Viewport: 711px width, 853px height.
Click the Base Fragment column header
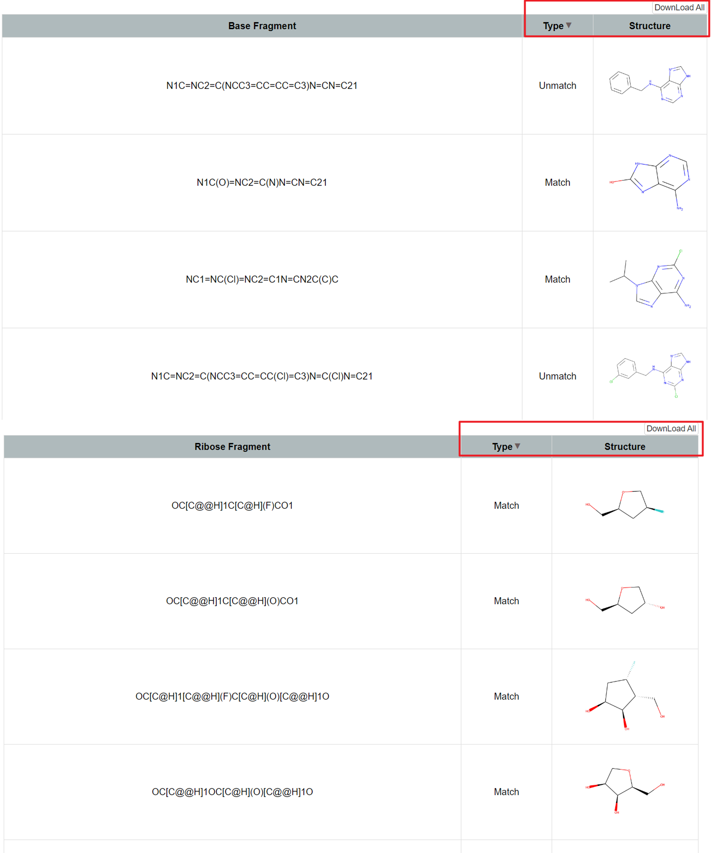[x=262, y=26]
